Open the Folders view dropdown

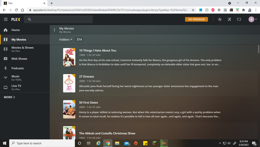(66, 40)
